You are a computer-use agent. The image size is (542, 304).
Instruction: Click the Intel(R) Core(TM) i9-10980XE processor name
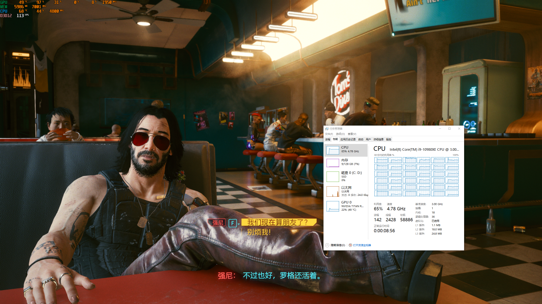click(424, 149)
